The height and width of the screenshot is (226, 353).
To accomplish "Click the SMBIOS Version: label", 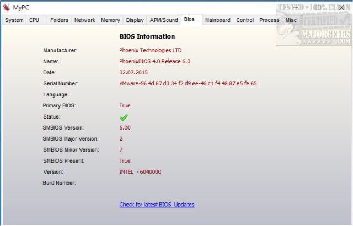I will coord(63,127).
